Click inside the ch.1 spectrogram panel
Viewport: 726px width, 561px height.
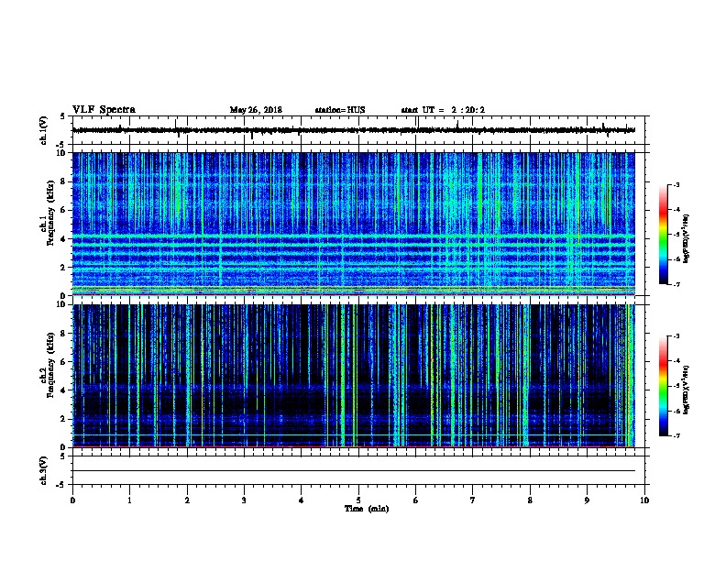tap(354, 224)
